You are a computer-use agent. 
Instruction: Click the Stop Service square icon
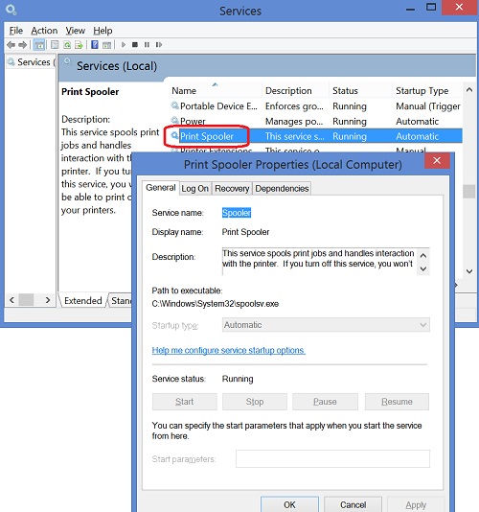click(x=135, y=45)
